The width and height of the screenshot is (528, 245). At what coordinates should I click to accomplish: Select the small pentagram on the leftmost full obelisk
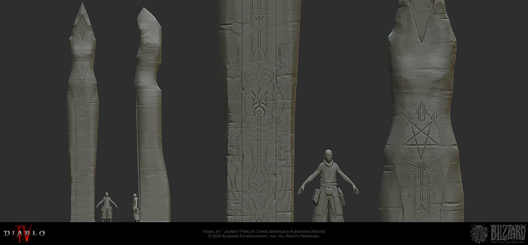coord(81,77)
